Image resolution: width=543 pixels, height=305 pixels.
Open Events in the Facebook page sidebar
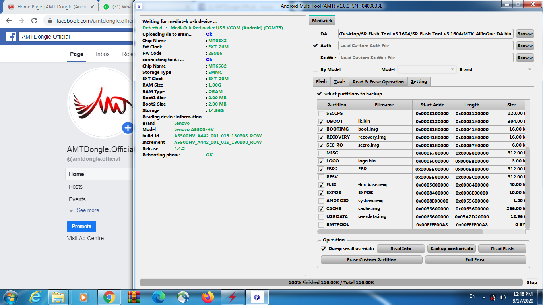pos(77,199)
